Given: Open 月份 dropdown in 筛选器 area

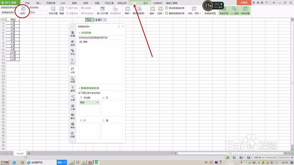Looking at the screenshot, I should pyautogui.click(x=97, y=103).
